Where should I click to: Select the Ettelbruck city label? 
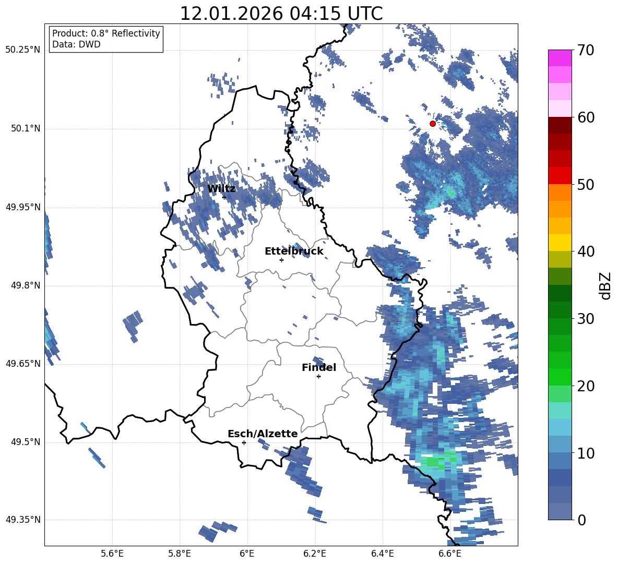point(294,251)
